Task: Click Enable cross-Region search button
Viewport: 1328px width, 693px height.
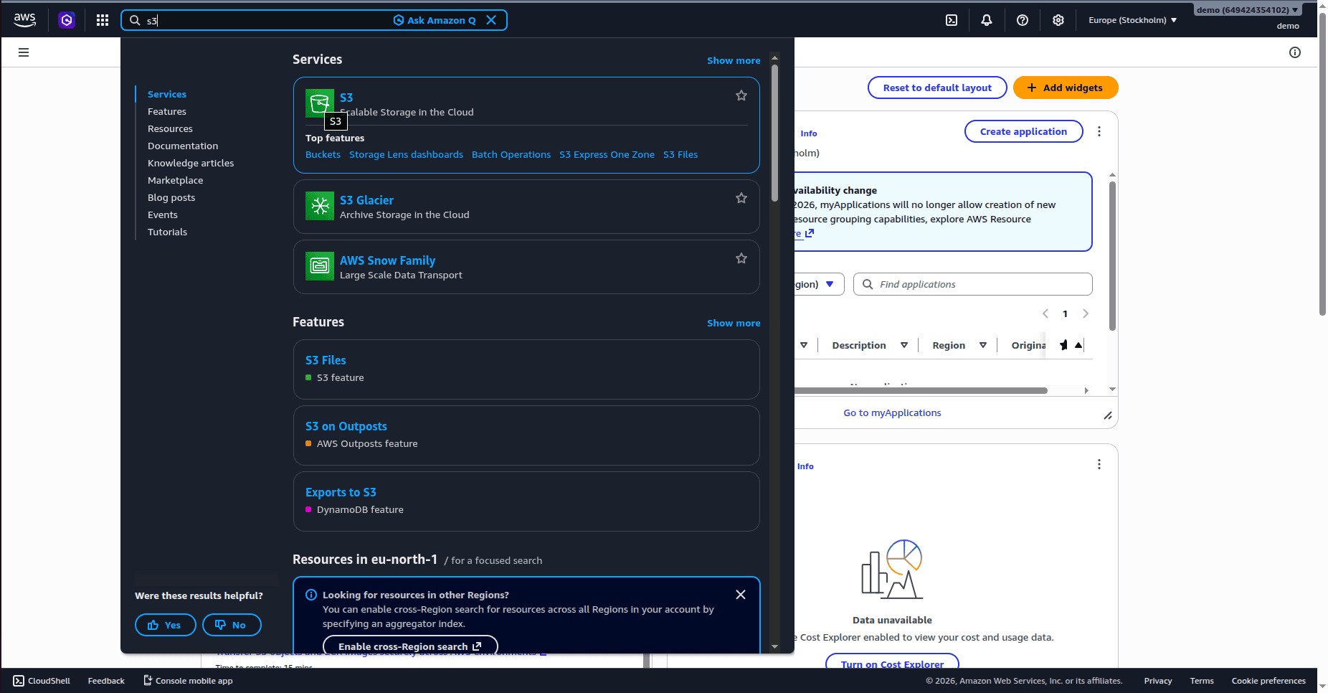Action: pyautogui.click(x=410, y=646)
